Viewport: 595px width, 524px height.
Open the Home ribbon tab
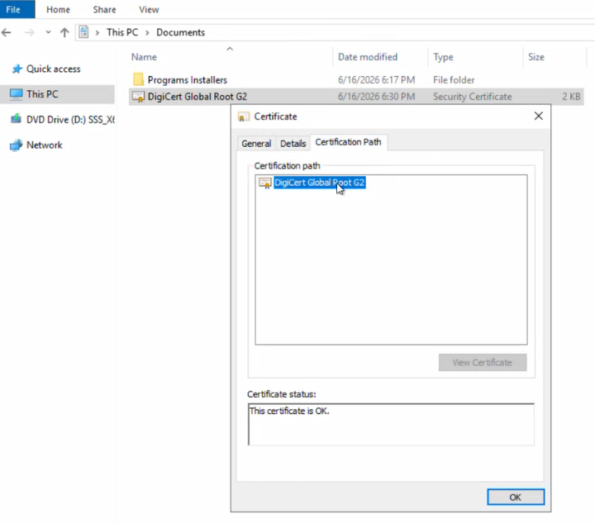(x=58, y=9)
